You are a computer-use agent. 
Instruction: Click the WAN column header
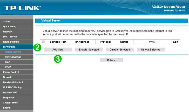[152, 42]
